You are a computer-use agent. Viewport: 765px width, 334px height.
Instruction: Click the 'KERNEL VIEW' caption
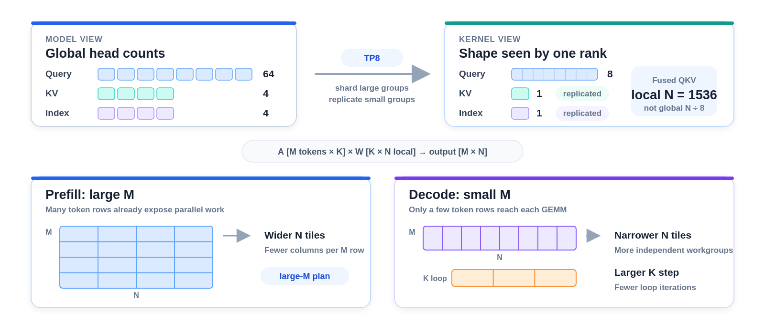click(x=490, y=39)
